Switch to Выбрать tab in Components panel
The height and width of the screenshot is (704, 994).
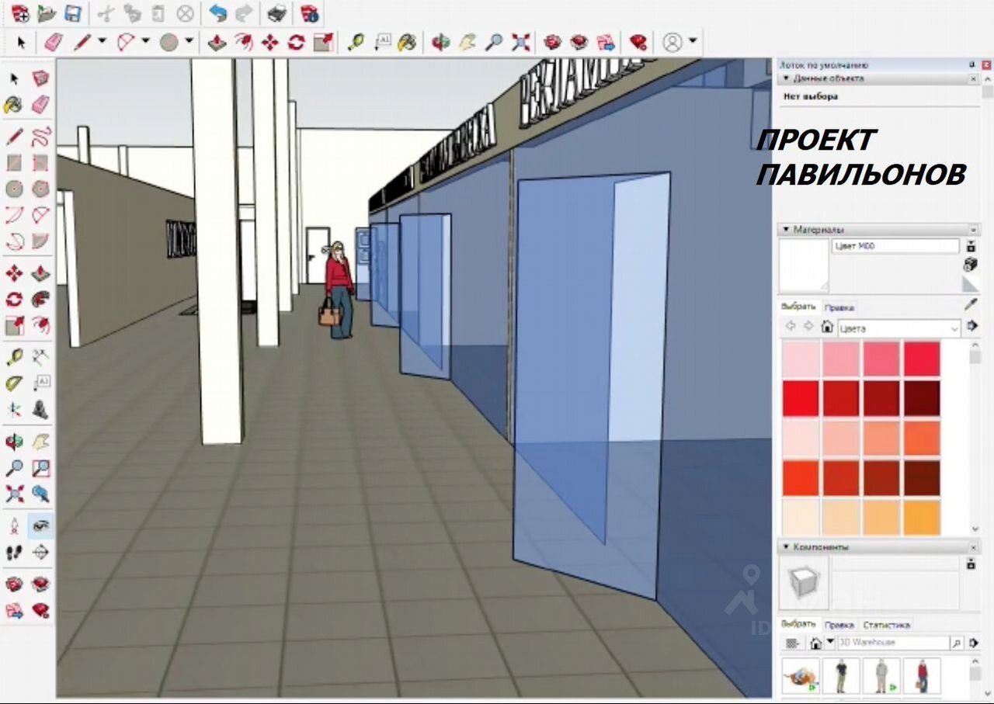coord(798,623)
